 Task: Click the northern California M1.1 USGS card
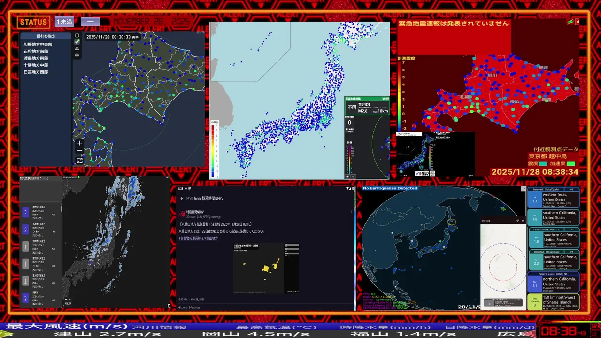pyautogui.click(x=554, y=282)
